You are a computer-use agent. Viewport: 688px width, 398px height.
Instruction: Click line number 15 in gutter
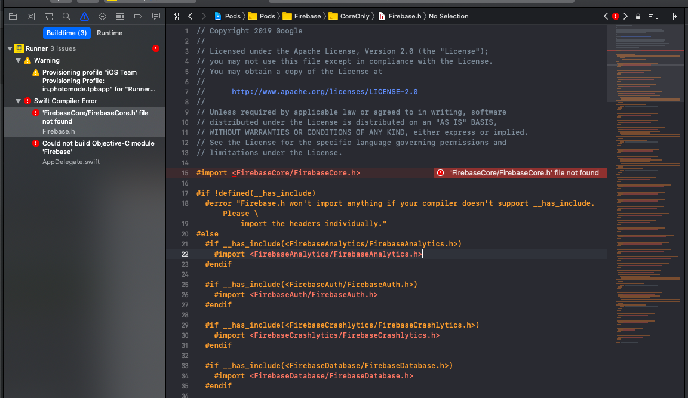coord(185,173)
